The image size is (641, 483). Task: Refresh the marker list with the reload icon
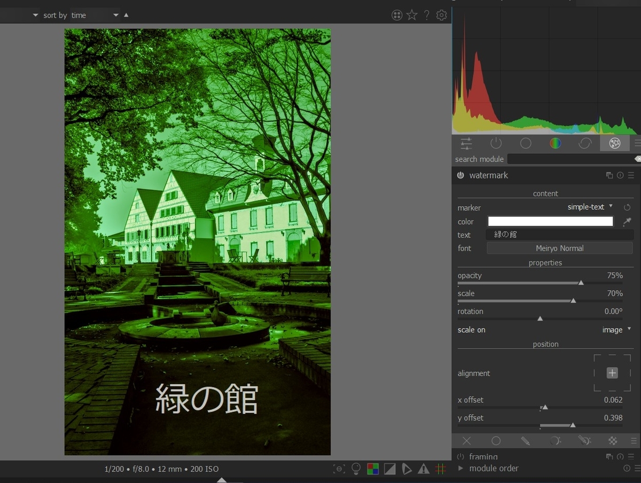(x=628, y=207)
